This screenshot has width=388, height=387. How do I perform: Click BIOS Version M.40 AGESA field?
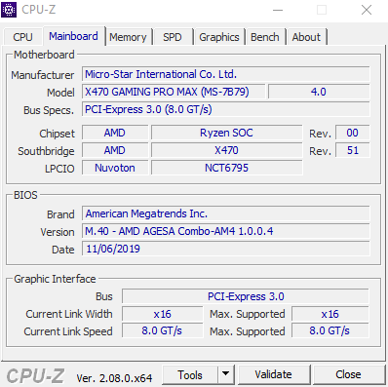[x=226, y=231]
